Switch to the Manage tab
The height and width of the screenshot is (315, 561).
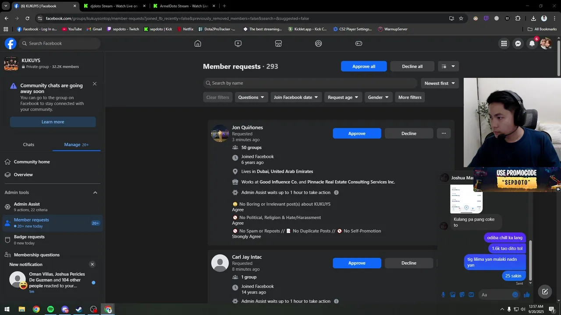click(x=76, y=144)
